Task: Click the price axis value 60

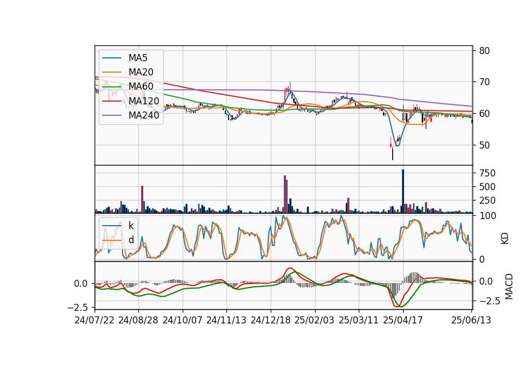Action: pyautogui.click(x=485, y=114)
